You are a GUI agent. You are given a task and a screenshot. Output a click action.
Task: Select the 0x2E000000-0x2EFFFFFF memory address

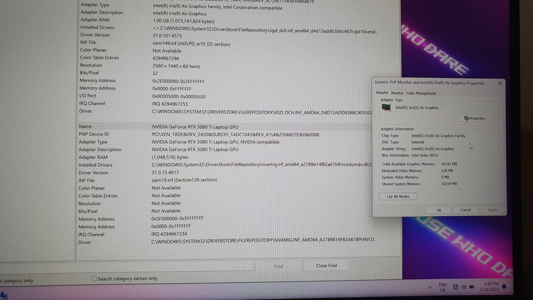pos(178,81)
